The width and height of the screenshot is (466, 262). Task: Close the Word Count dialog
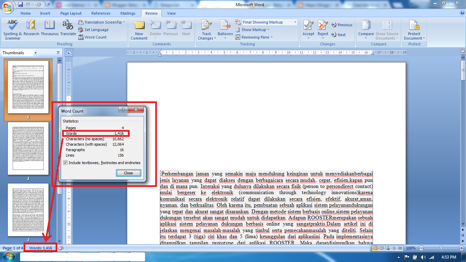pyautogui.click(x=128, y=173)
